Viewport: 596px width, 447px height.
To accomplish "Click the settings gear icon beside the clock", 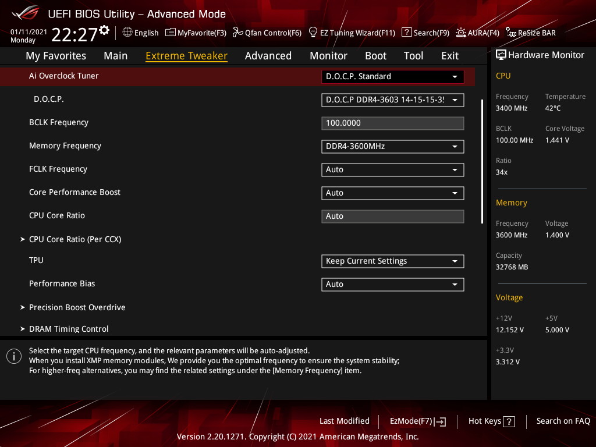I will coord(104,30).
